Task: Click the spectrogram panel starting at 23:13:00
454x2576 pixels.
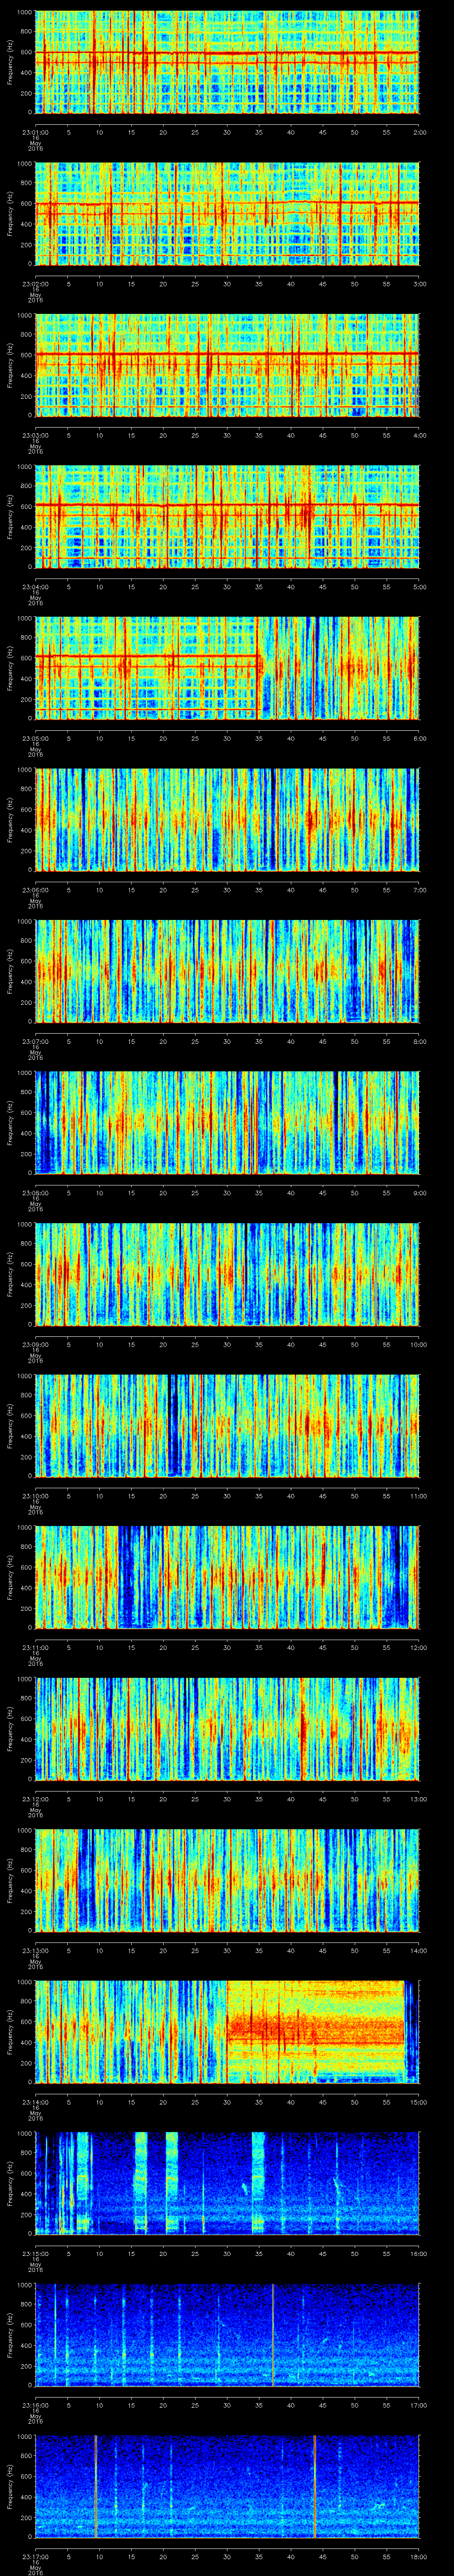Action: (x=227, y=1880)
